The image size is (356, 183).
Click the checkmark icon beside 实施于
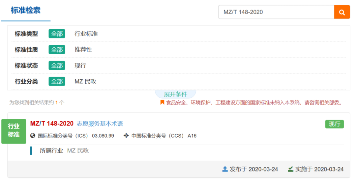click(x=290, y=169)
